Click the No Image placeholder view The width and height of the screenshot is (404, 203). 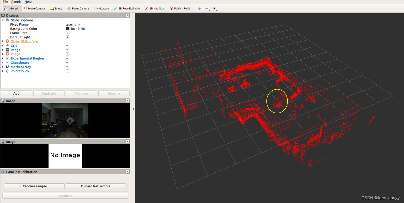(x=65, y=156)
